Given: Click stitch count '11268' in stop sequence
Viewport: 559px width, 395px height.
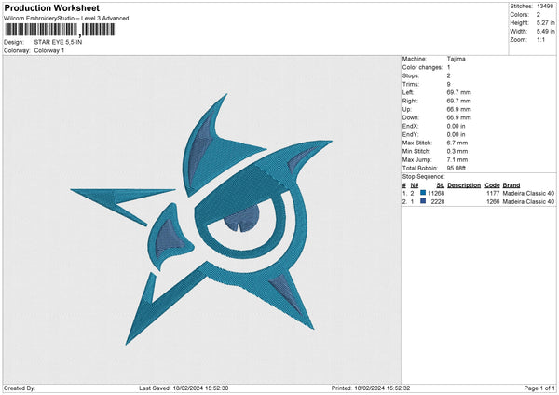Looking at the screenshot, I should click(436, 193).
